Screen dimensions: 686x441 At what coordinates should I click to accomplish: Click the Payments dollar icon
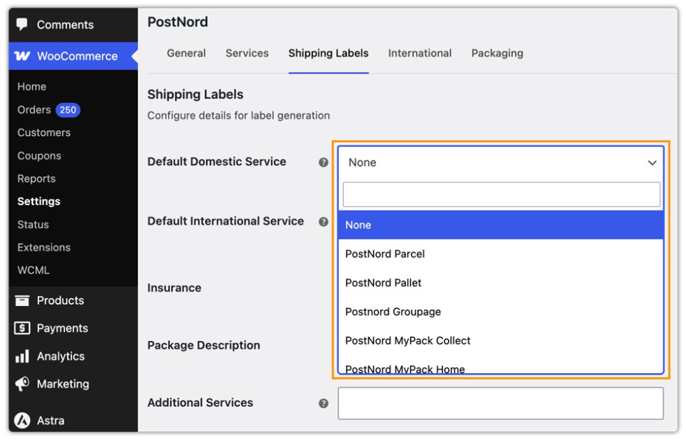coord(22,328)
